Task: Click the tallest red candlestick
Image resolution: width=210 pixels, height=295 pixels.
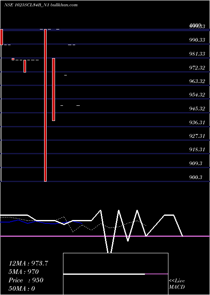Action: point(45,105)
